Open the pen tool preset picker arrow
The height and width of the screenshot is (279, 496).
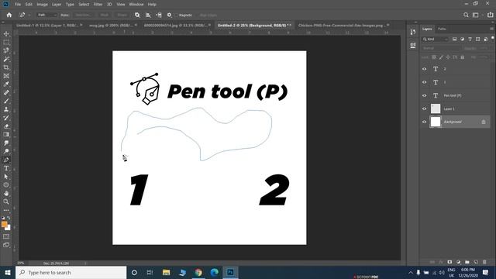[x=29, y=15]
